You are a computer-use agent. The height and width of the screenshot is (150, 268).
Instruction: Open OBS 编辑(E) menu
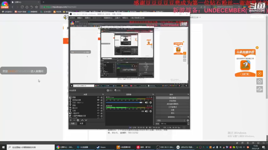80,18
